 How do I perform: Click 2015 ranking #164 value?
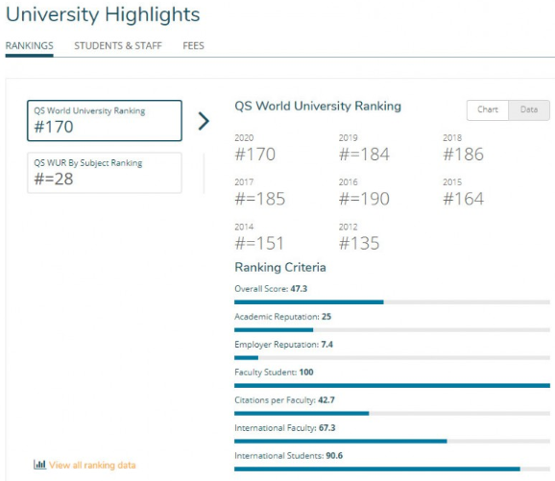(463, 199)
